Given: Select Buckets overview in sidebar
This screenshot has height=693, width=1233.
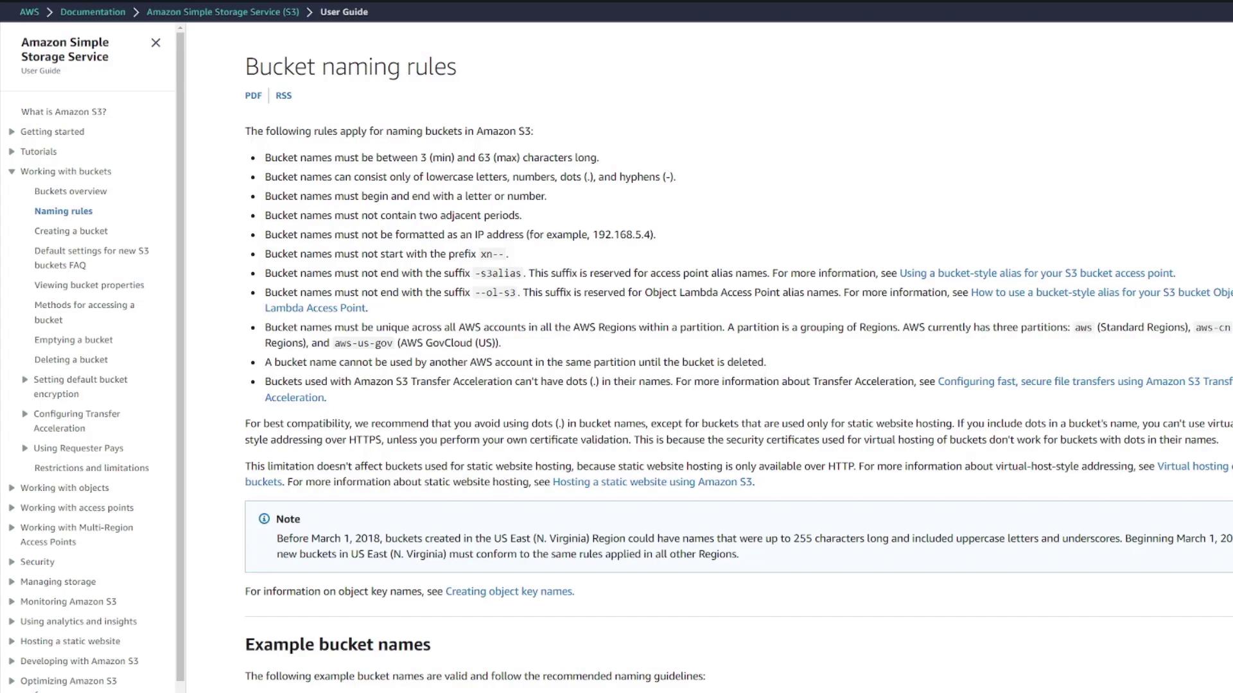Looking at the screenshot, I should (x=71, y=191).
